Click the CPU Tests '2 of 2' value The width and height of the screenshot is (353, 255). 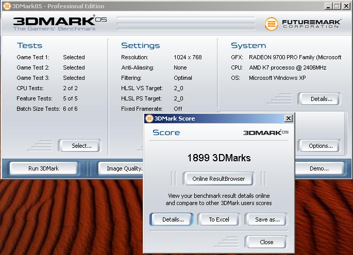[x=70, y=88]
